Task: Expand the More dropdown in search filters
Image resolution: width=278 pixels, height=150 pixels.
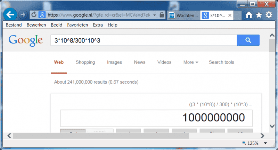Action: tap(190, 62)
